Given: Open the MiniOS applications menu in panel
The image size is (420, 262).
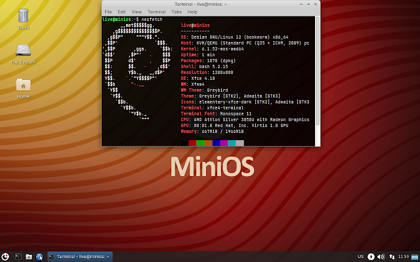Looking at the screenshot, I should (5, 257).
